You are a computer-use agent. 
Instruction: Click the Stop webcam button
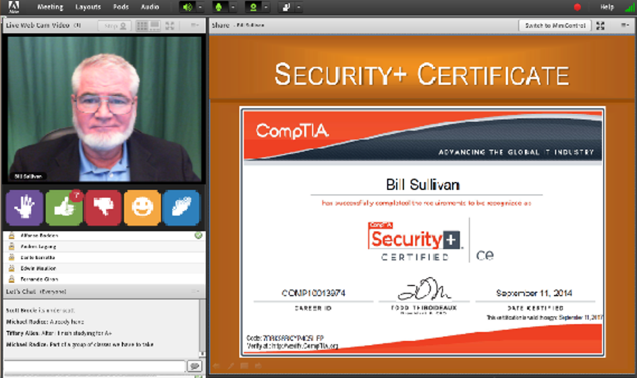pyautogui.click(x=115, y=26)
